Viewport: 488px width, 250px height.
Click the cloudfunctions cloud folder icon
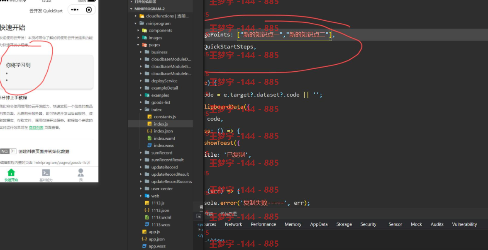[142, 16]
